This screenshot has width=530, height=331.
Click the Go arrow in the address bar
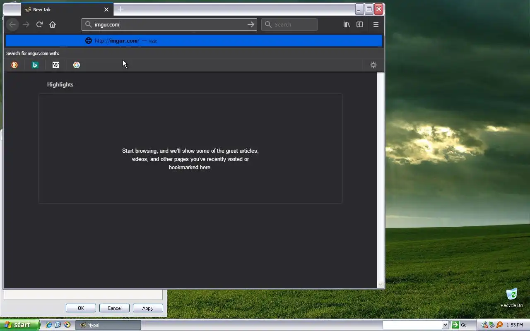(251, 24)
